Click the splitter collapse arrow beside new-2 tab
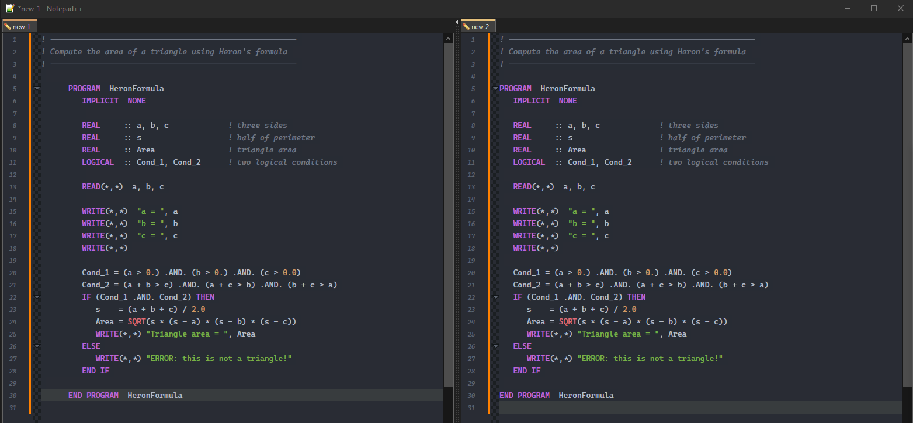This screenshot has width=913, height=423. click(456, 22)
